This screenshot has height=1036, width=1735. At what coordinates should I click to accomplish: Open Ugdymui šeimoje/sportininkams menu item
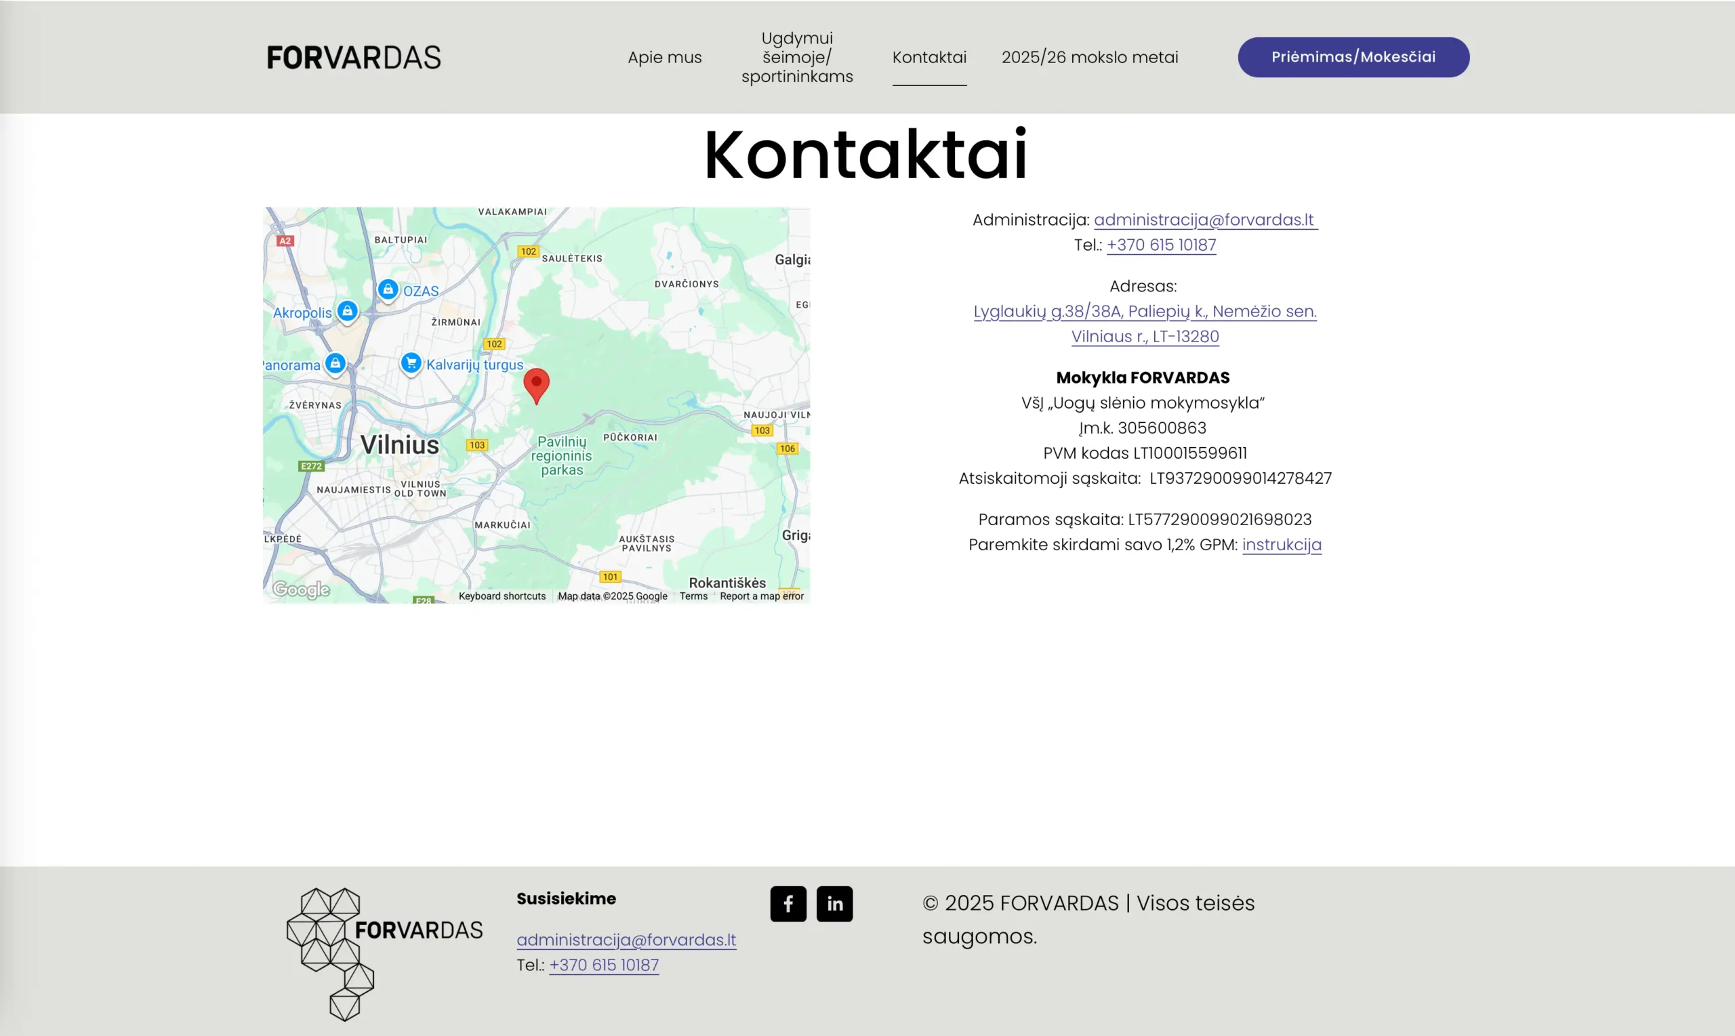[796, 57]
